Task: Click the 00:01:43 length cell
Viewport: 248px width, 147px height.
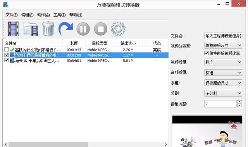Action: (x=74, y=50)
